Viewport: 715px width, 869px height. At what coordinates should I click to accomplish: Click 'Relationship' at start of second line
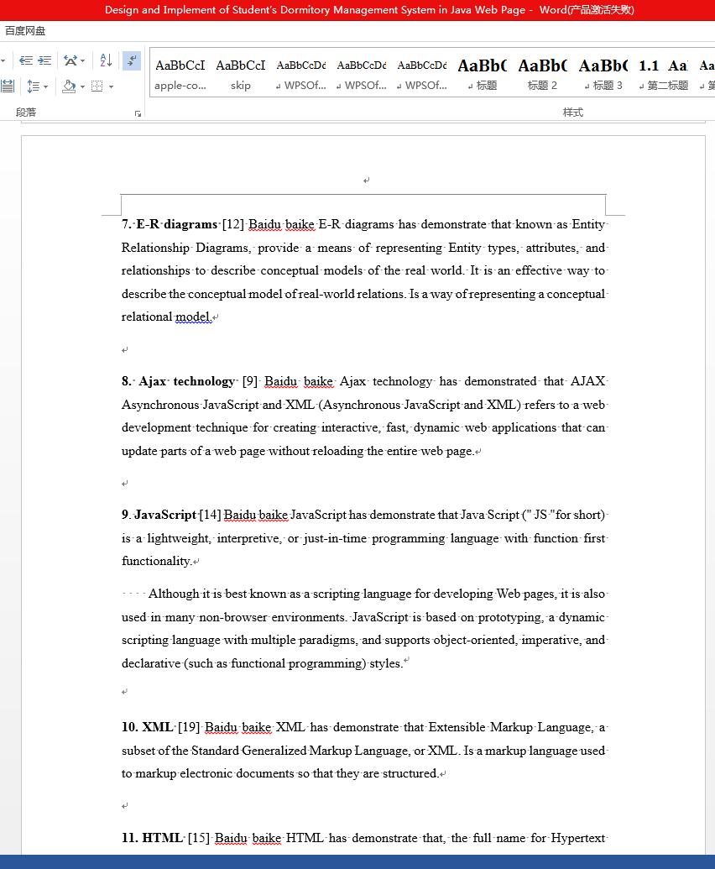(x=155, y=248)
